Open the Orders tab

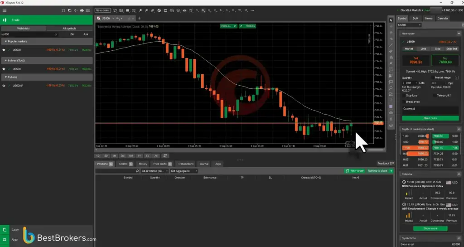(x=126, y=164)
